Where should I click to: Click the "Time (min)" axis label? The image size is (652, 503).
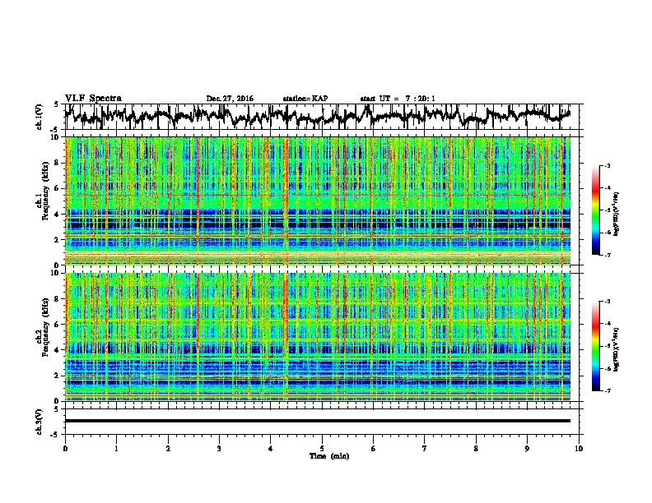tap(329, 456)
